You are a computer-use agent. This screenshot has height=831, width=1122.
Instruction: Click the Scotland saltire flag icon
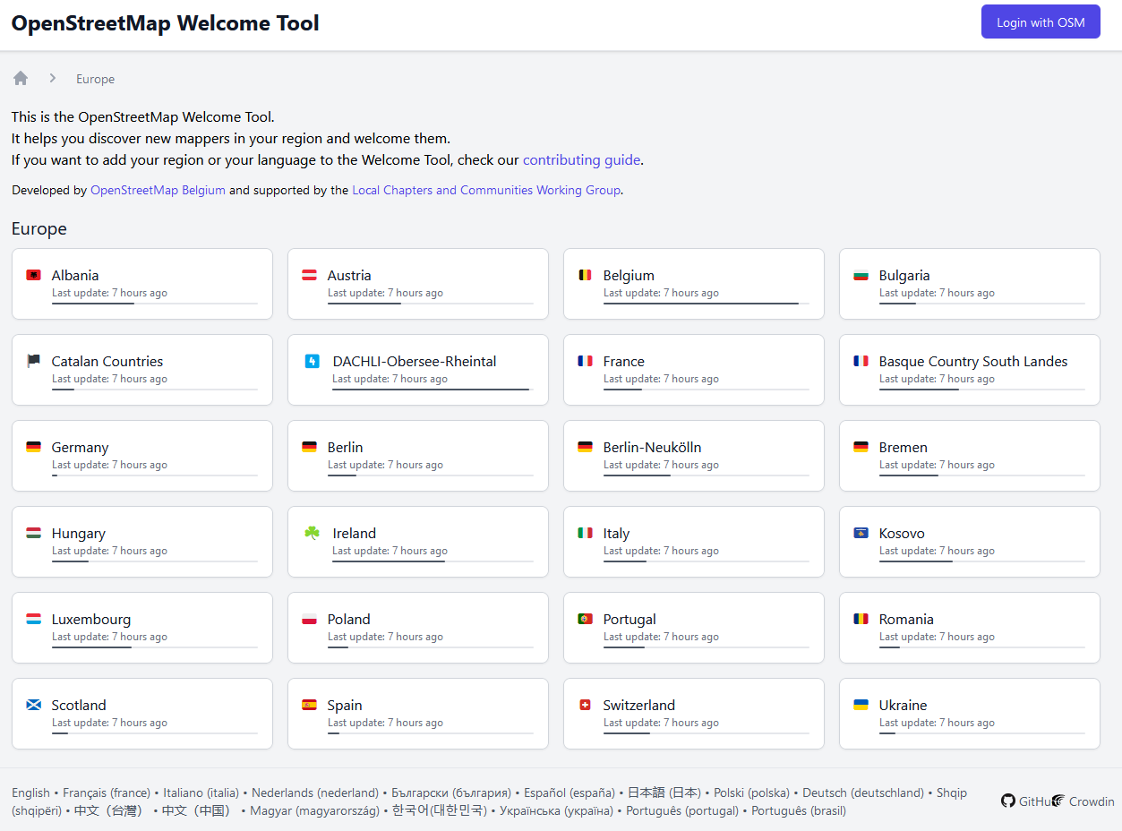[34, 705]
